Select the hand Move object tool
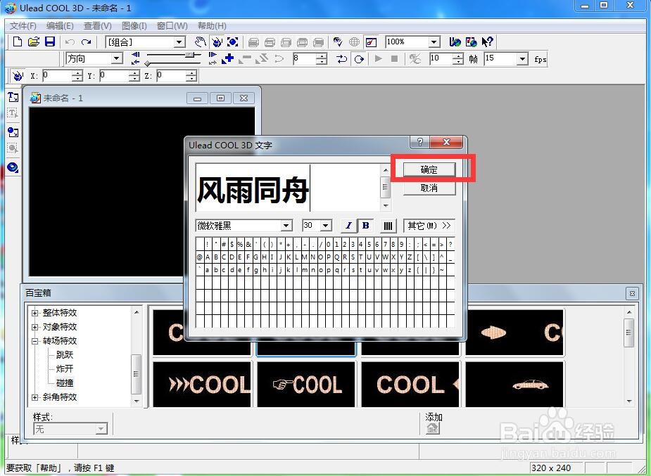This screenshot has height=476, width=651. coord(201,41)
